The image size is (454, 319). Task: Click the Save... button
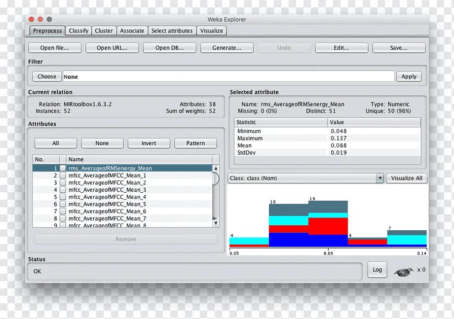click(399, 48)
